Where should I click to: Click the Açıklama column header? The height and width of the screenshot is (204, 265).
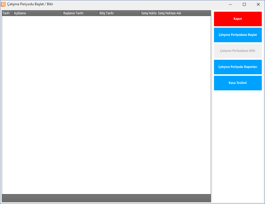pos(38,13)
